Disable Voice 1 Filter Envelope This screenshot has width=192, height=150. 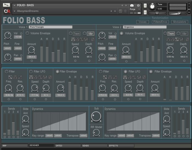click(57, 72)
